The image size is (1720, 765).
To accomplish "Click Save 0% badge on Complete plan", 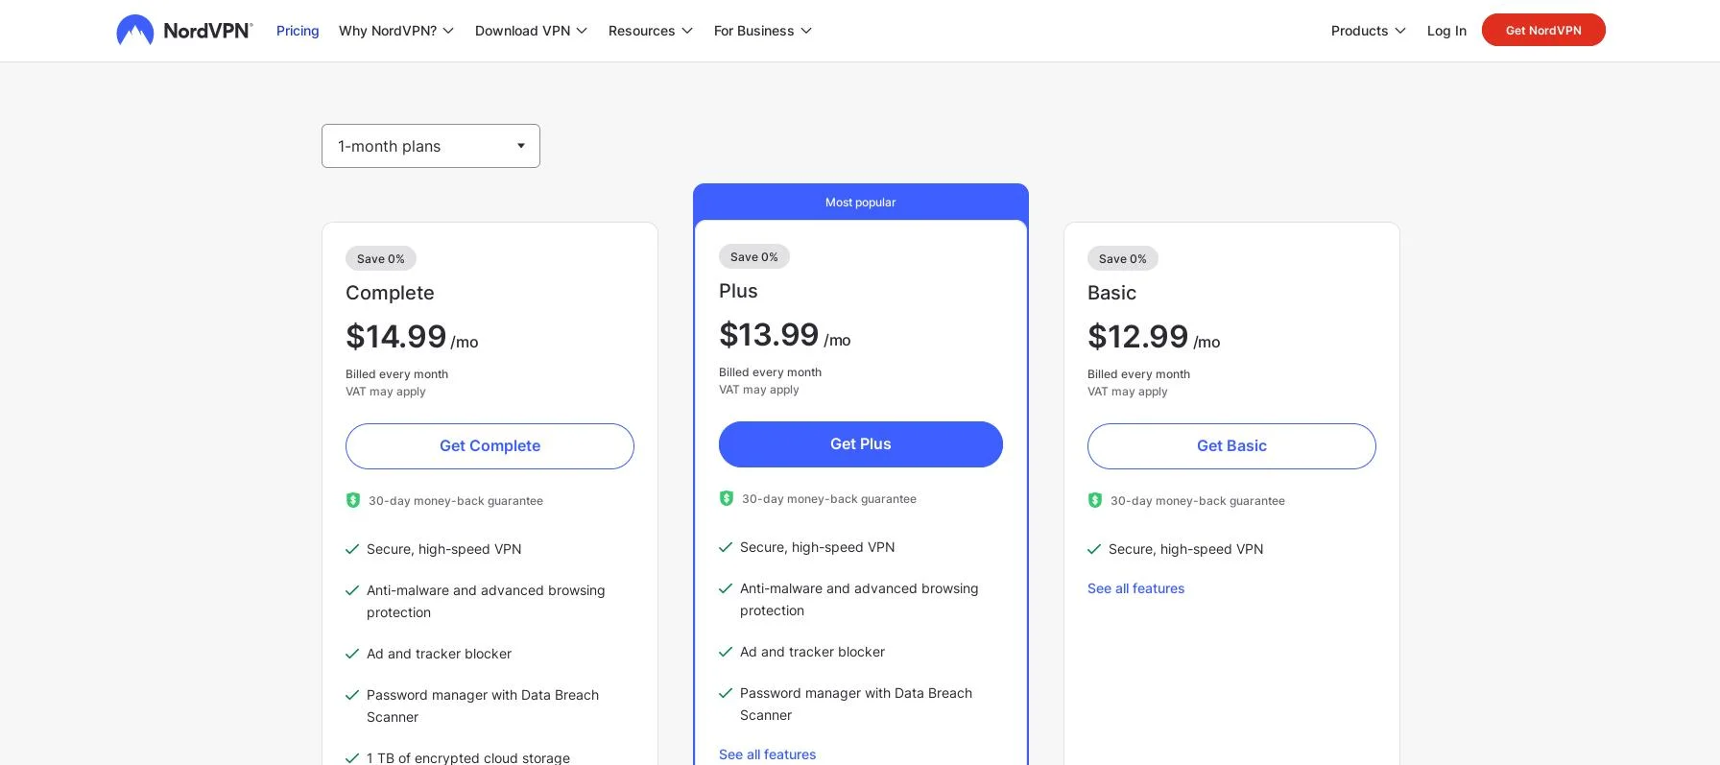I will [x=381, y=258].
